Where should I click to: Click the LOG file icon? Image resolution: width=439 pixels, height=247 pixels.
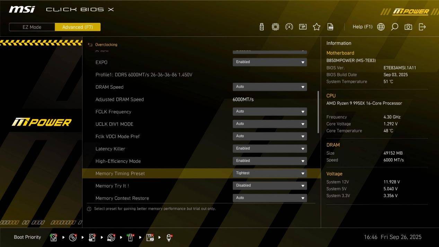click(x=330, y=27)
